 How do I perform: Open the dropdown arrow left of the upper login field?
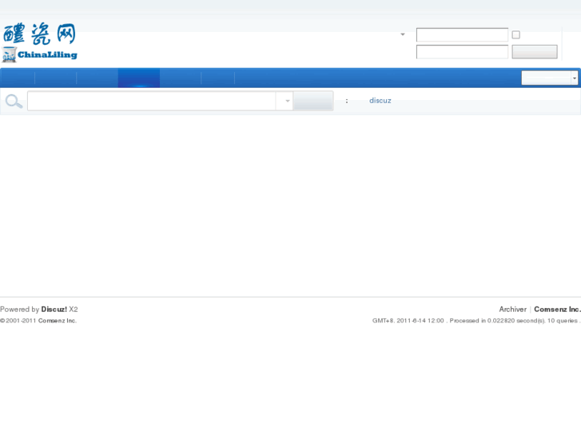tap(403, 34)
